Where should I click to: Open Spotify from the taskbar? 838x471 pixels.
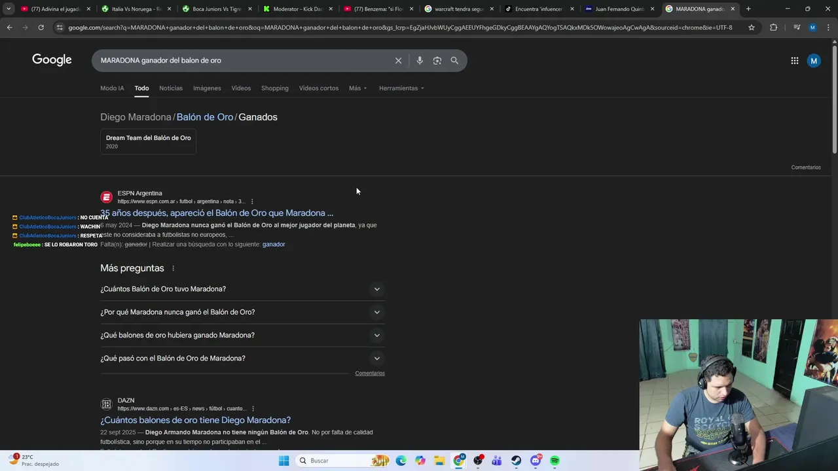pos(555,461)
